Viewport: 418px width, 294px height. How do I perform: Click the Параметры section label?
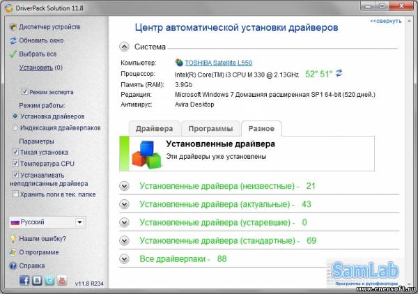36,141
